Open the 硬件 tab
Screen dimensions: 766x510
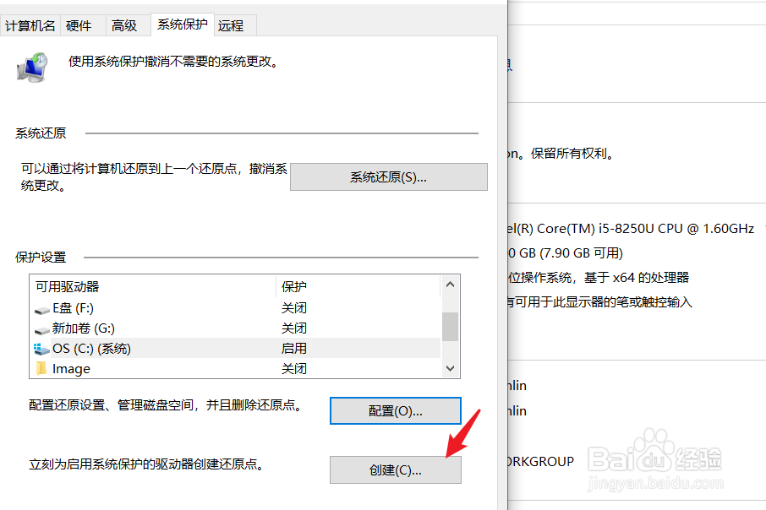pyautogui.click(x=80, y=25)
